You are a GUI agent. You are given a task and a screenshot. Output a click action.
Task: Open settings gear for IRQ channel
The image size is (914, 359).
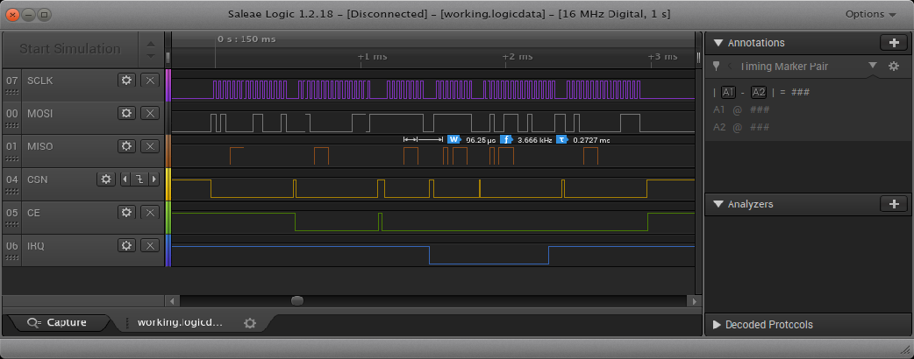[126, 246]
